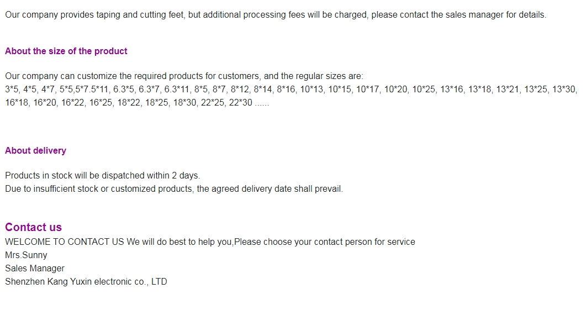
Task: Click the size value 16*18
Action: click(17, 102)
